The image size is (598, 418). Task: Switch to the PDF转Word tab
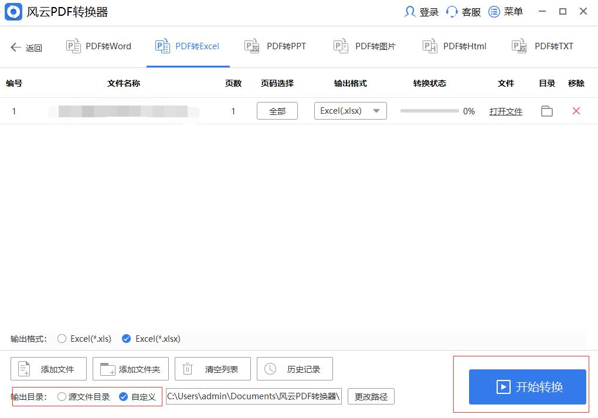click(98, 46)
